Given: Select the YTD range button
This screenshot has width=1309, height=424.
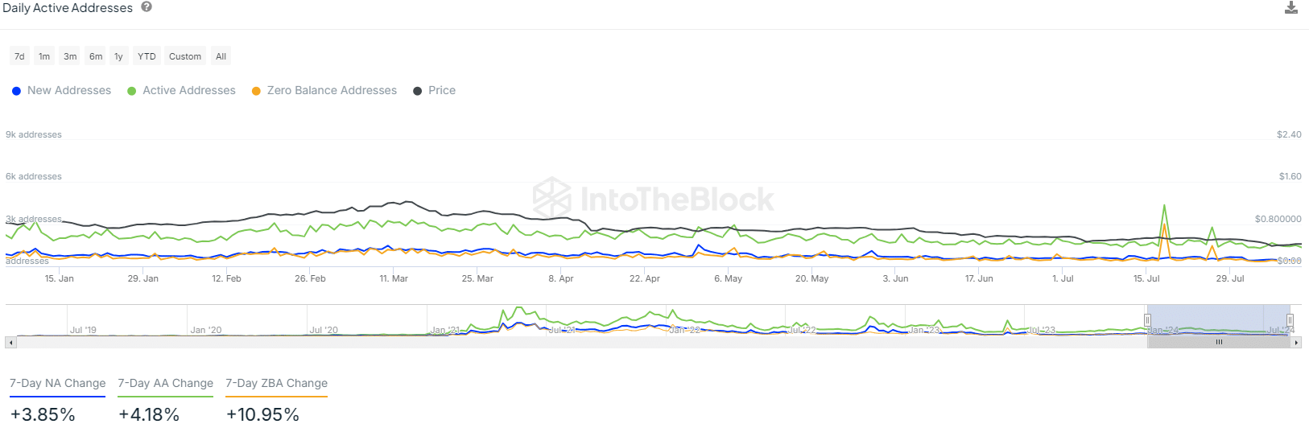Looking at the screenshot, I should tap(147, 56).
